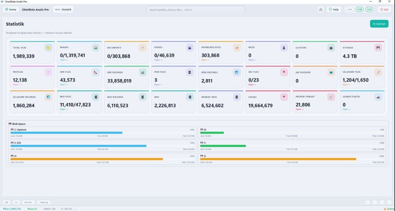Click the Documents card icon

tap(143, 48)
